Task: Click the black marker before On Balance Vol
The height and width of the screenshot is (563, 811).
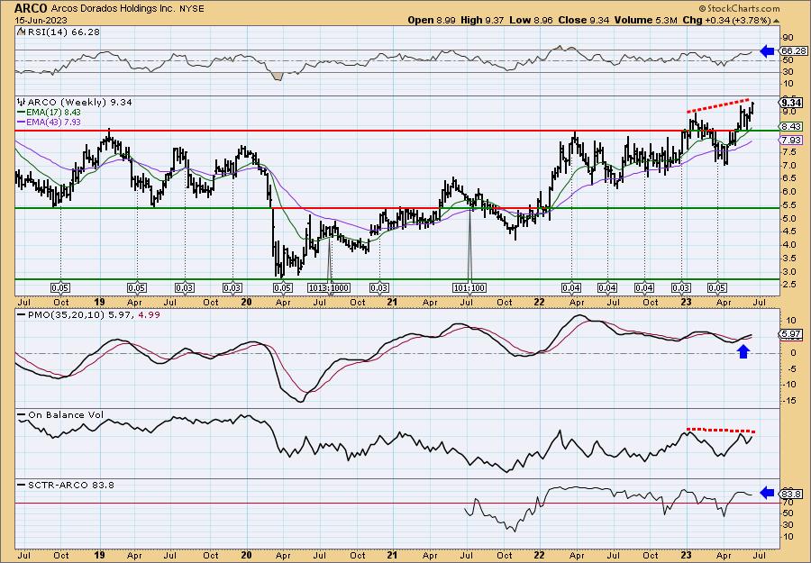Action: pyautogui.click(x=21, y=415)
